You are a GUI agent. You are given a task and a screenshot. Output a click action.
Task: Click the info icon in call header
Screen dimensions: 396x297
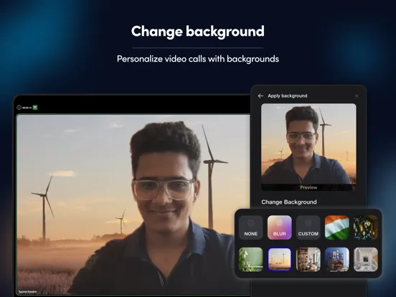point(19,108)
